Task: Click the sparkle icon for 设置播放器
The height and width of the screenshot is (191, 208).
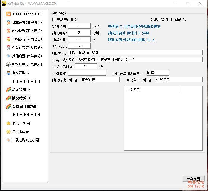Action: pos(8,132)
